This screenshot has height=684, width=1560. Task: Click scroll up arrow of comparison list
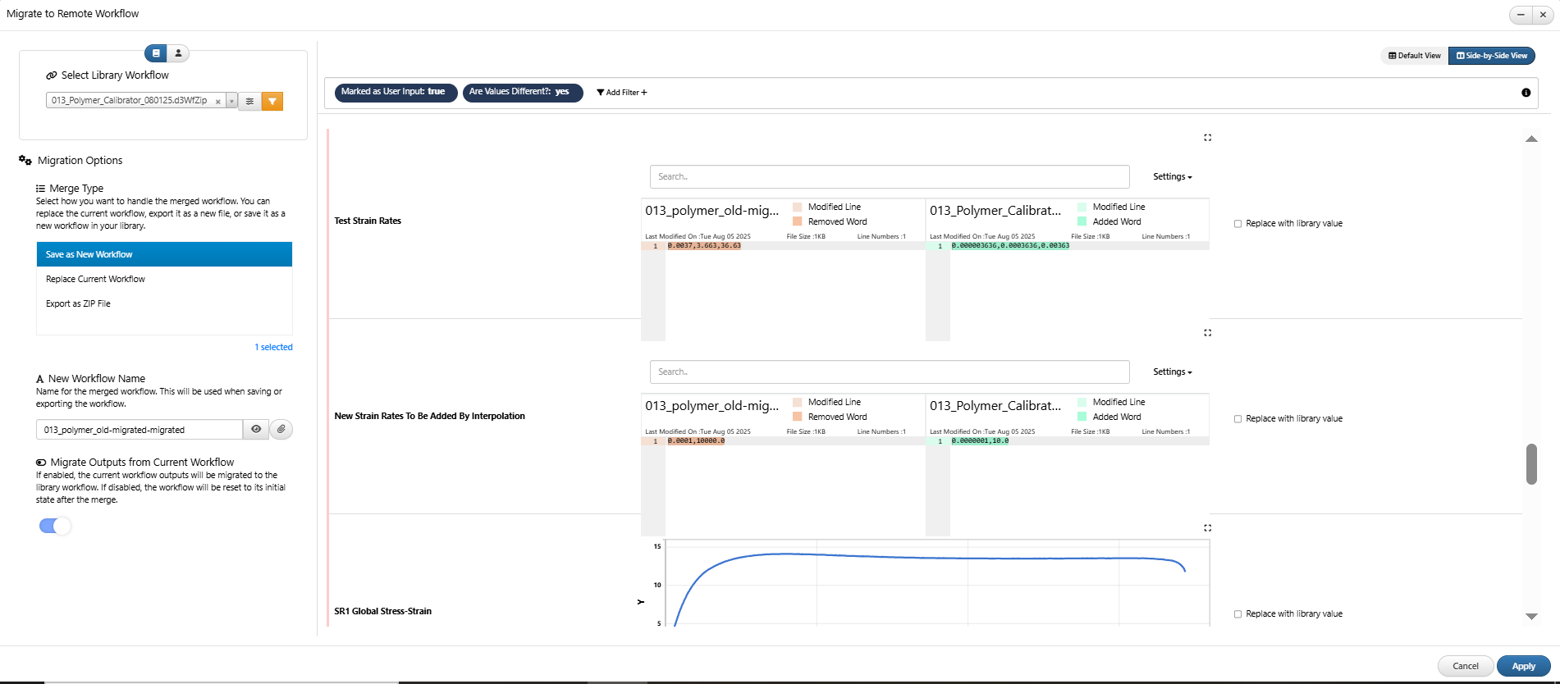[1531, 139]
